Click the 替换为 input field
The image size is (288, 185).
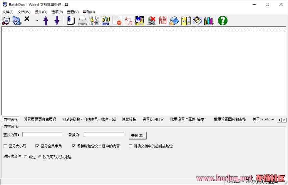(x=104, y=134)
